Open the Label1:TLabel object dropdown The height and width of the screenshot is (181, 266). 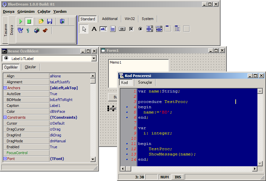click(x=94, y=59)
